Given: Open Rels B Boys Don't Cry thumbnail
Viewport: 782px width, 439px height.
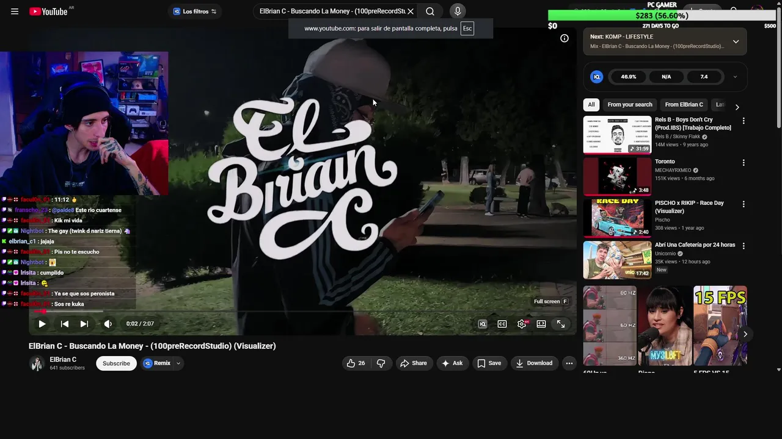Looking at the screenshot, I should 617,135.
